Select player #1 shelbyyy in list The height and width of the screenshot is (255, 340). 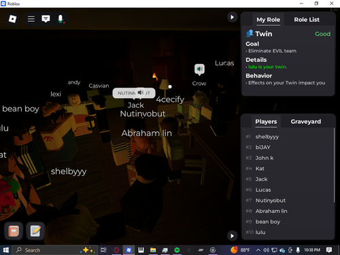coord(288,137)
